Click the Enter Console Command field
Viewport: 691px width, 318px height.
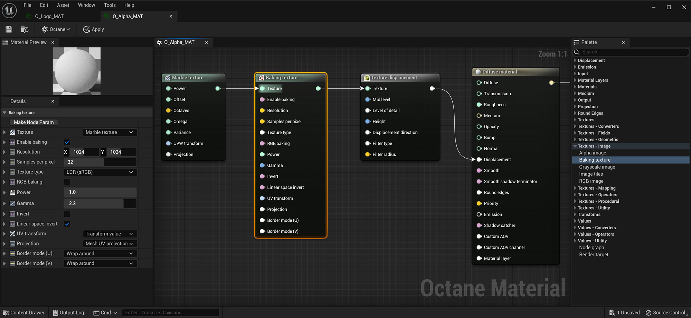click(x=171, y=313)
